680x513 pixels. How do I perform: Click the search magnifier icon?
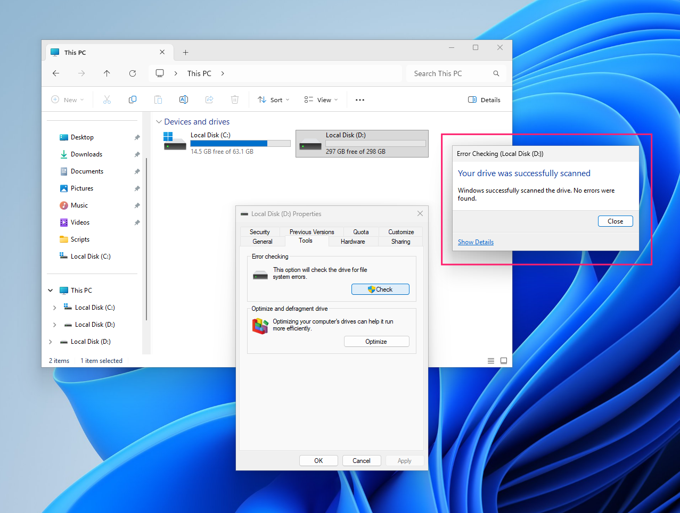point(496,73)
